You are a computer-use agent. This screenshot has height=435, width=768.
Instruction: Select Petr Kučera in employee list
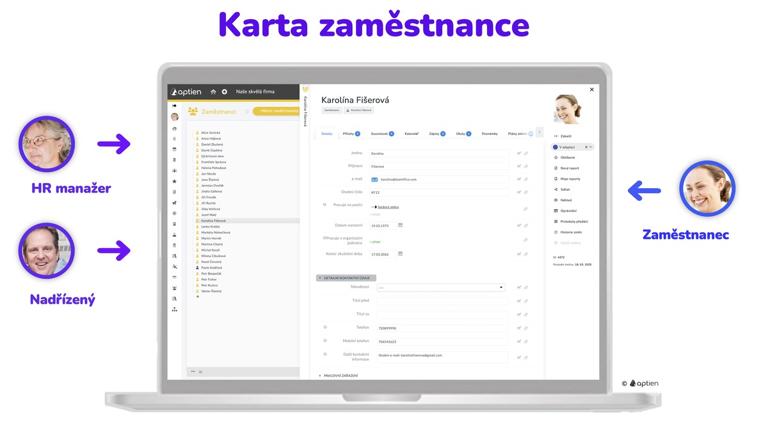coord(209,285)
